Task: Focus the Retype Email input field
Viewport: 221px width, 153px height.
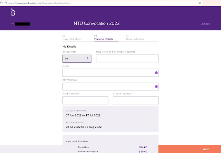Action: [x=110, y=86]
